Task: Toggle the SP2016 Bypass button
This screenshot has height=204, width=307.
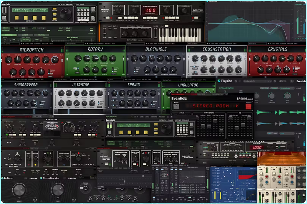Action: (177, 106)
